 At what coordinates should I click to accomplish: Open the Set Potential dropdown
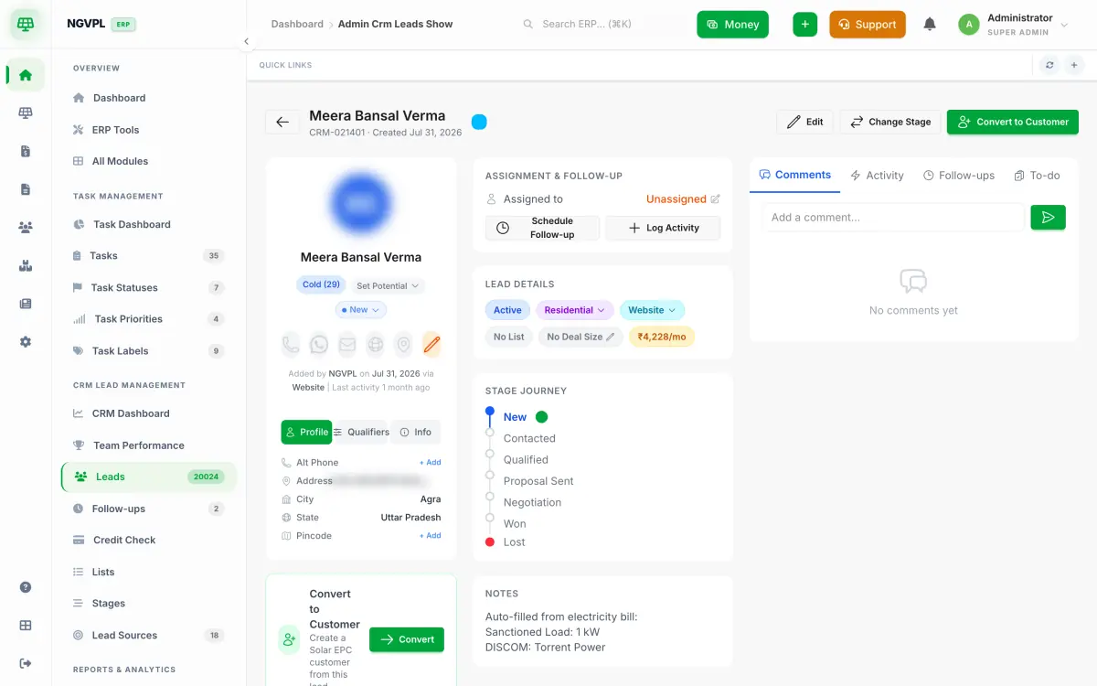click(388, 286)
